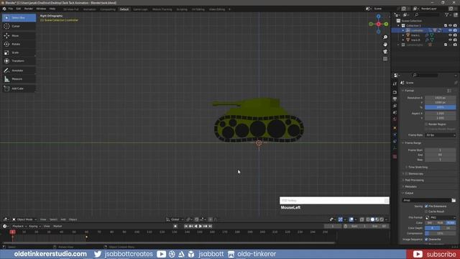
Task: Open the World properties tab icon
Action: pyautogui.click(x=395, y=119)
